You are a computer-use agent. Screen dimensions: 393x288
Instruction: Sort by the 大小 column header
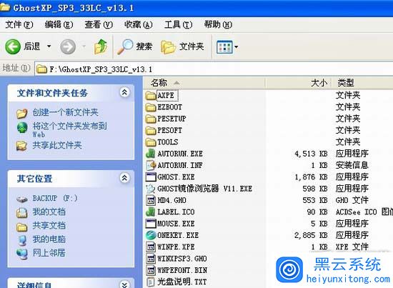298,83
